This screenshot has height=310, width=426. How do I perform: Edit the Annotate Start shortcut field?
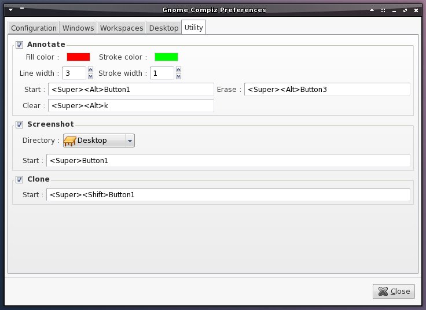click(x=131, y=89)
